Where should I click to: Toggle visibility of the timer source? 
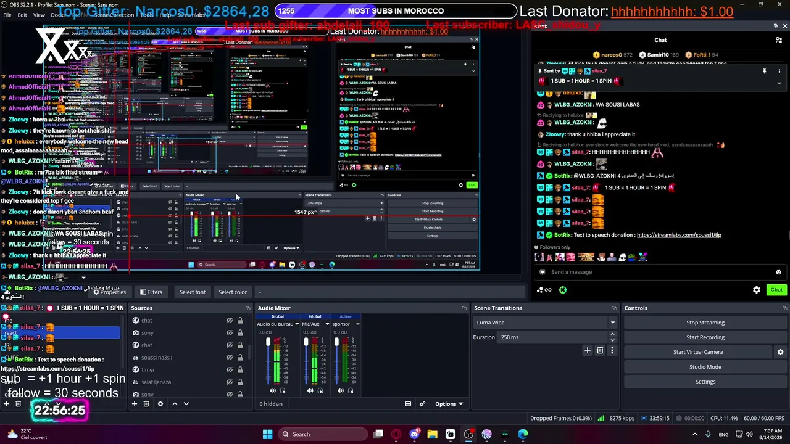(x=229, y=370)
